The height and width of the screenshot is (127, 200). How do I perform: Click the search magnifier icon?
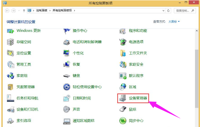click(193, 11)
